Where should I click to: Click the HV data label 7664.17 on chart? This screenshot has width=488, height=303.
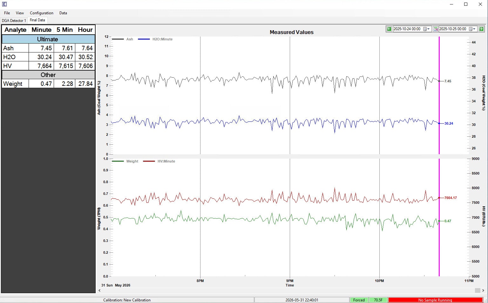coord(451,198)
